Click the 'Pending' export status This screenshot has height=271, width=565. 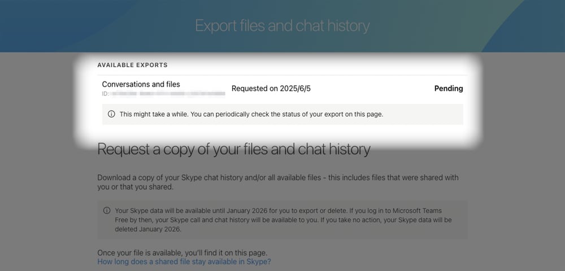(x=449, y=89)
